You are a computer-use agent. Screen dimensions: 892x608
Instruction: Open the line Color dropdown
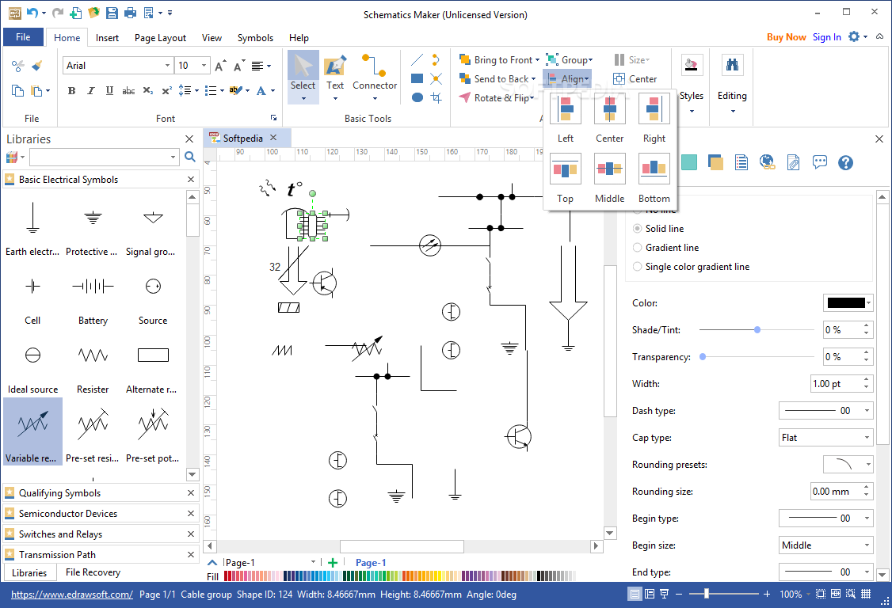[x=848, y=302]
